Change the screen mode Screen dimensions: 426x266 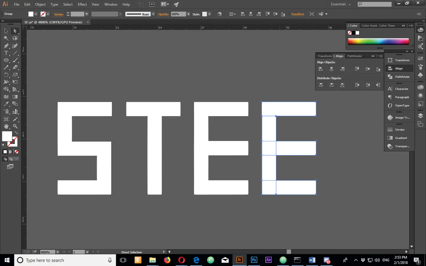pyautogui.click(x=10, y=166)
